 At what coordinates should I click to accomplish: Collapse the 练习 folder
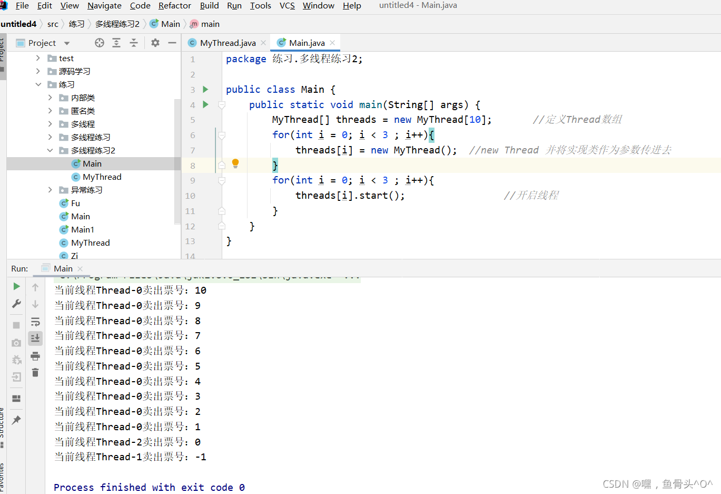point(38,84)
